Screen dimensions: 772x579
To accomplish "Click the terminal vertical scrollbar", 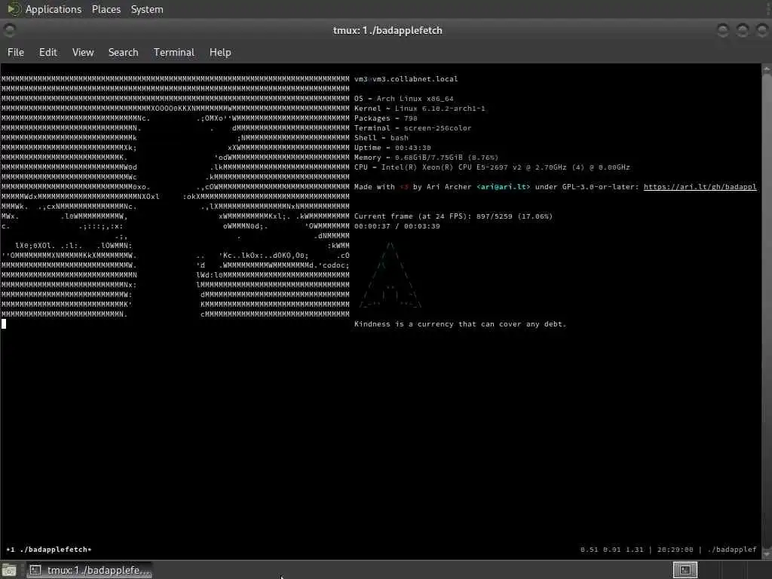I will (767, 311).
